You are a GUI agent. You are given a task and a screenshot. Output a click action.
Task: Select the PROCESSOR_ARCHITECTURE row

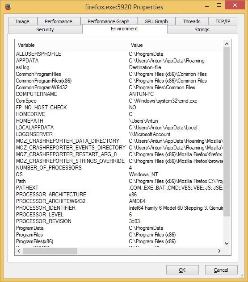119,195
